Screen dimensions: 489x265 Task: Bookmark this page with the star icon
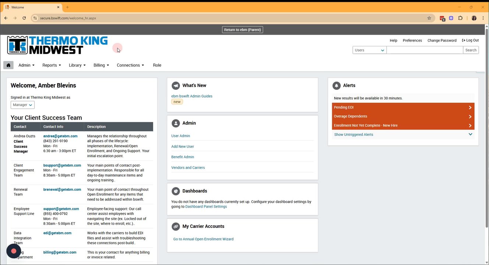coord(429,18)
